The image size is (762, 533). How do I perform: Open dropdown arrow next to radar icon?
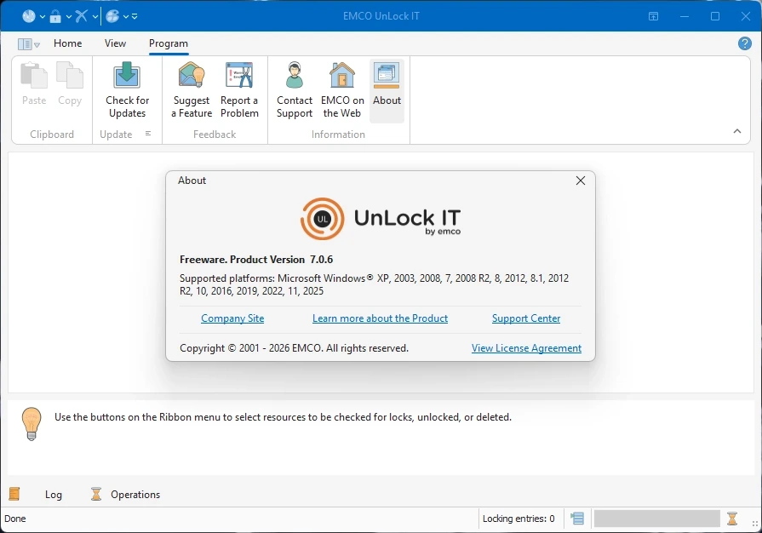tap(43, 16)
